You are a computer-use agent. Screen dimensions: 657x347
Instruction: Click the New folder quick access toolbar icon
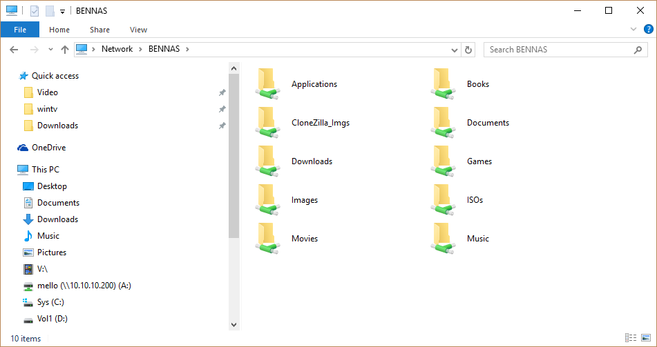50,11
